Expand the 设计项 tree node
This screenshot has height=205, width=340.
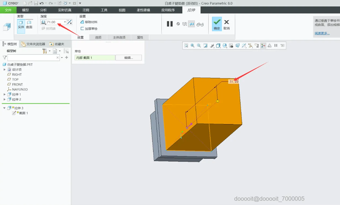(x=5, y=69)
